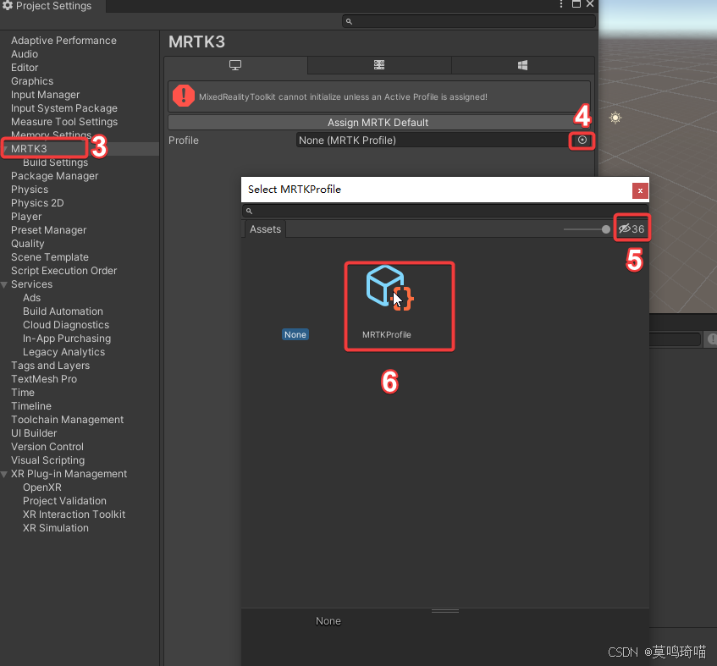Click the Assign MRTK Default button
The height and width of the screenshot is (666, 717).
tap(378, 123)
